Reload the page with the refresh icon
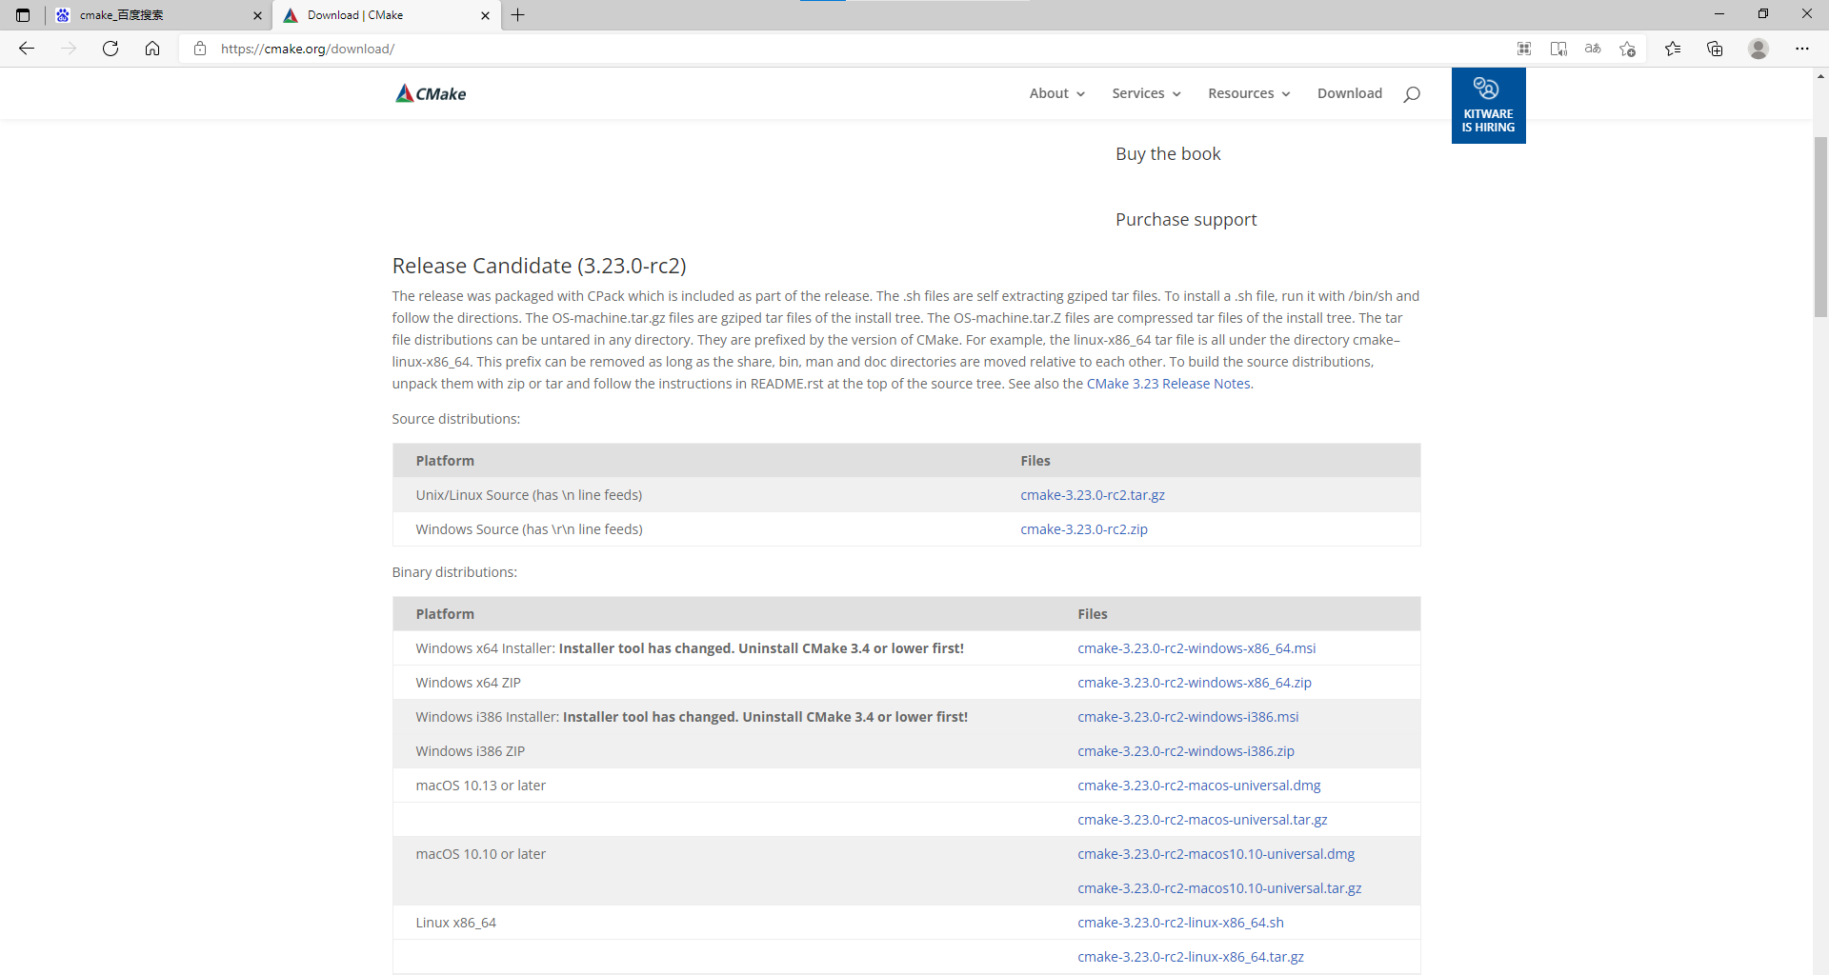This screenshot has height=975, width=1829. tap(111, 49)
